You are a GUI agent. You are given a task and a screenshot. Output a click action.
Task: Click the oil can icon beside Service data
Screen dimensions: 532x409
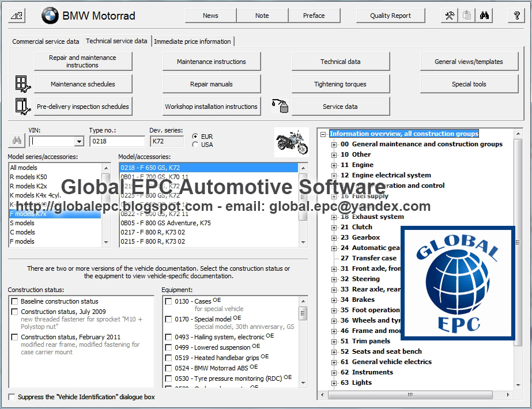281,105
